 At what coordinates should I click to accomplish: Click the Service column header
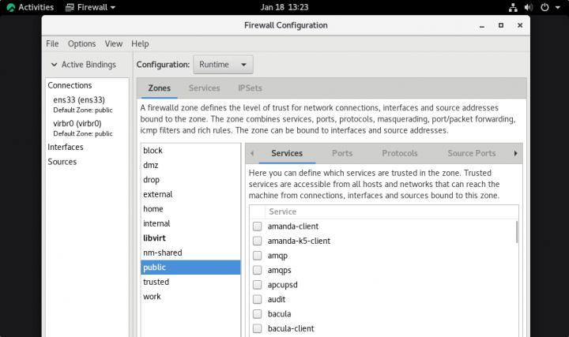tap(283, 212)
